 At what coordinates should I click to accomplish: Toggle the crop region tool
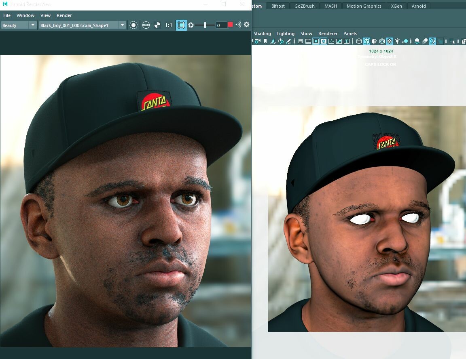181,25
